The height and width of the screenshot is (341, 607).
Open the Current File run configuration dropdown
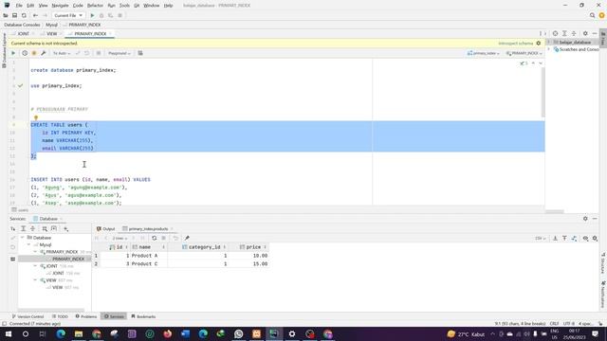point(68,15)
